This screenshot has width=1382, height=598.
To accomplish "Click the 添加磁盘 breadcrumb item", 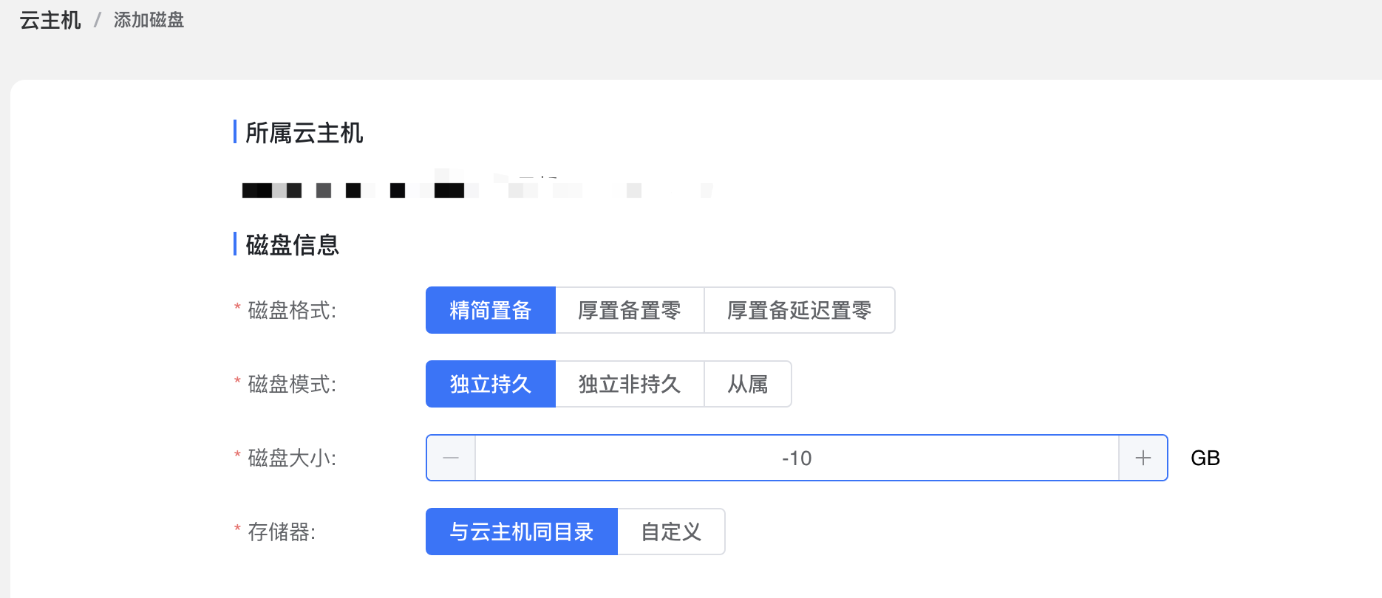I will [x=149, y=21].
